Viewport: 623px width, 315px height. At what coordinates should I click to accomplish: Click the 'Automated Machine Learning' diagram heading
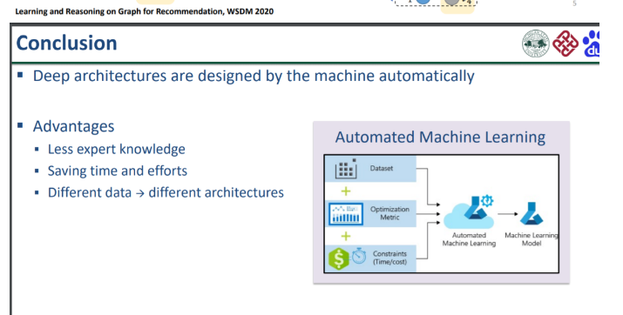440,137
